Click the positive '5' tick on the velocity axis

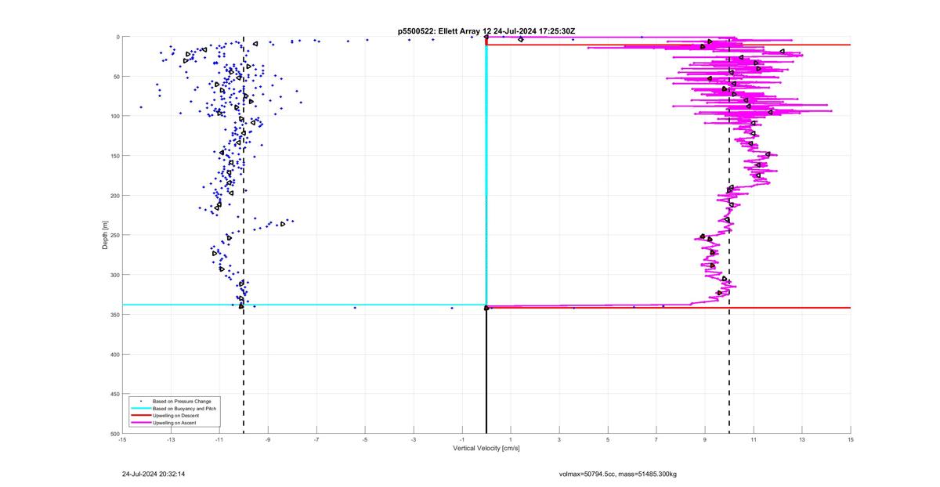pos(608,440)
